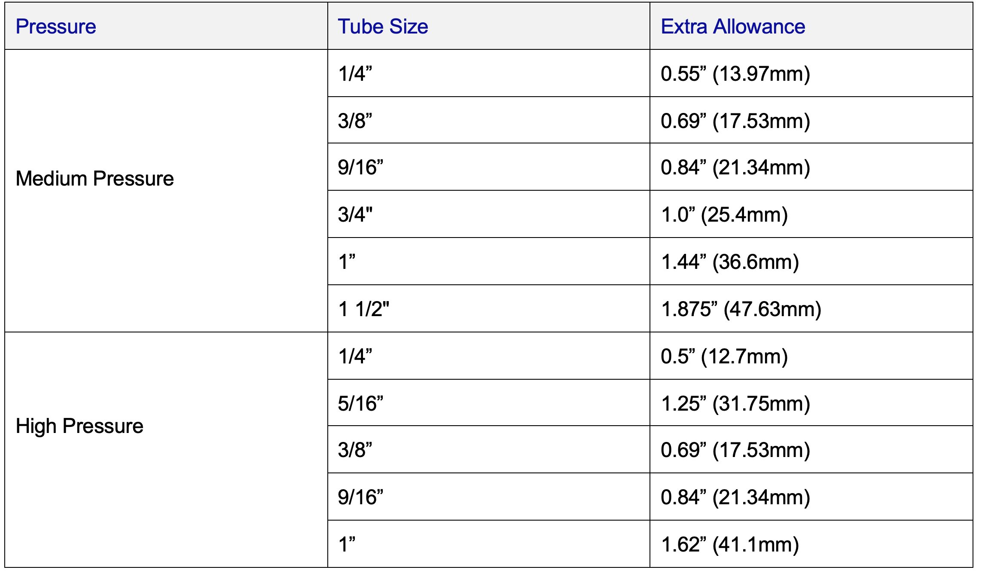Viewport: 982px width, 579px height.
Task: Select the Medium Pressure 0.69” (17.53mm) allowance
Action: pos(735,121)
